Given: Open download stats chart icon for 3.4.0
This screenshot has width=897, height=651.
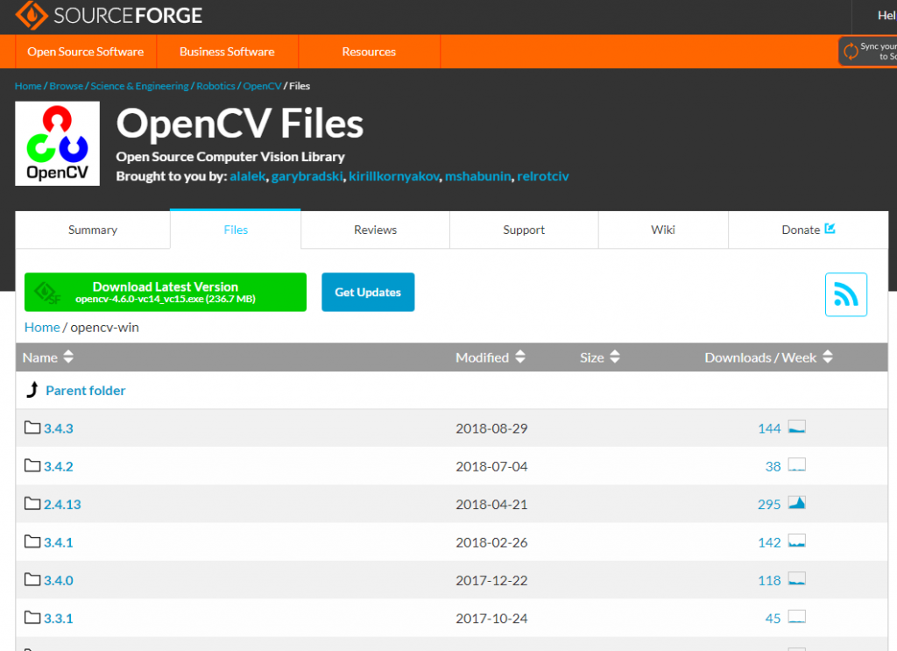Looking at the screenshot, I should [x=797, y=579].
